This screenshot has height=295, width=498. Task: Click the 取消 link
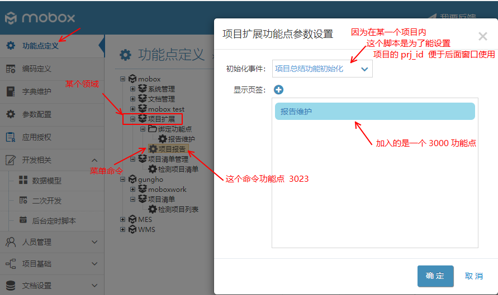point(473,276)
